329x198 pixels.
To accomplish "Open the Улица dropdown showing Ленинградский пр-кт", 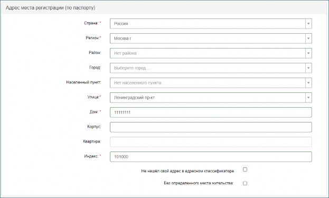I will pos(211,98).
